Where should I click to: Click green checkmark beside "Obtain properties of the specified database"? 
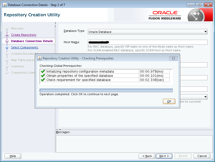click(x=43, y=75)
